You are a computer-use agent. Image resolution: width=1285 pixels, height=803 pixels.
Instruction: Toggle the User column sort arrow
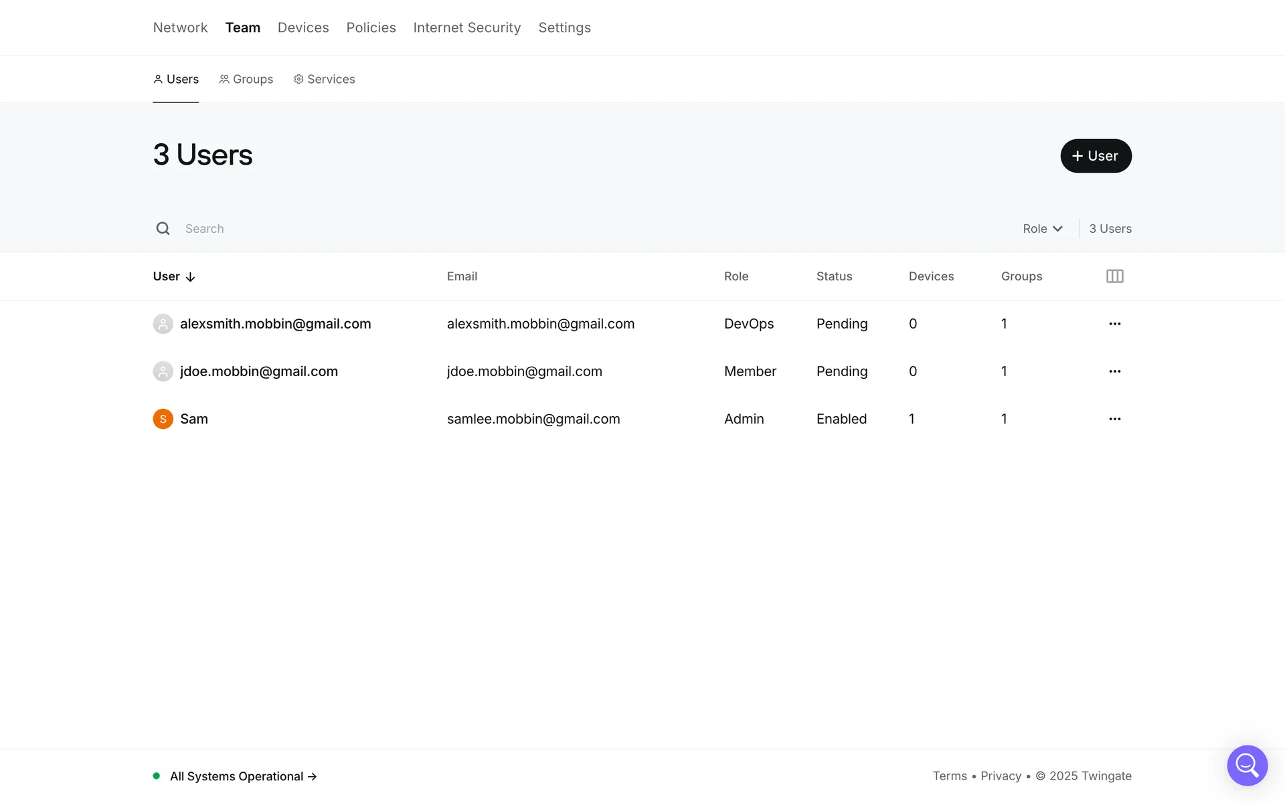[x=190, y=277]
